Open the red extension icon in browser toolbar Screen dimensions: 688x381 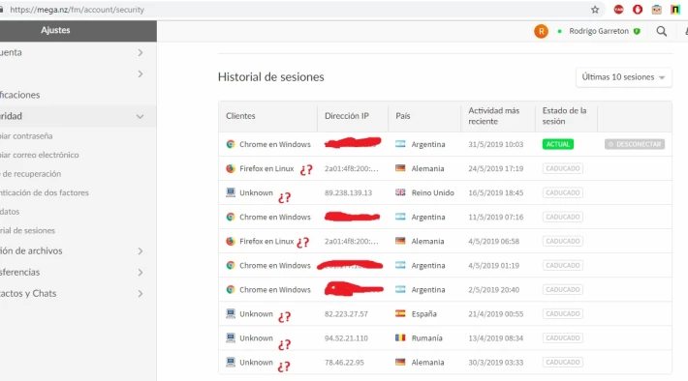coord(618,10)
